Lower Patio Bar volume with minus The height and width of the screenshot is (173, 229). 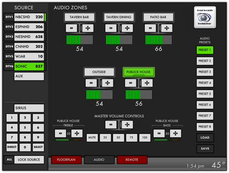click(x=150, y=28)
